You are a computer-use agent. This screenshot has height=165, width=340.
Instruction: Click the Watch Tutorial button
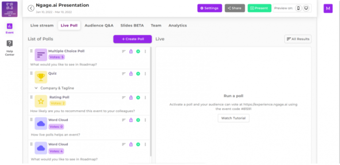click(x=233, y=118)
